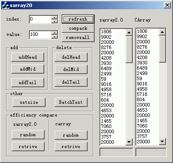Focus the index input field
The height and width of the screenshot is (163, 173).
(x=40, y=19)
